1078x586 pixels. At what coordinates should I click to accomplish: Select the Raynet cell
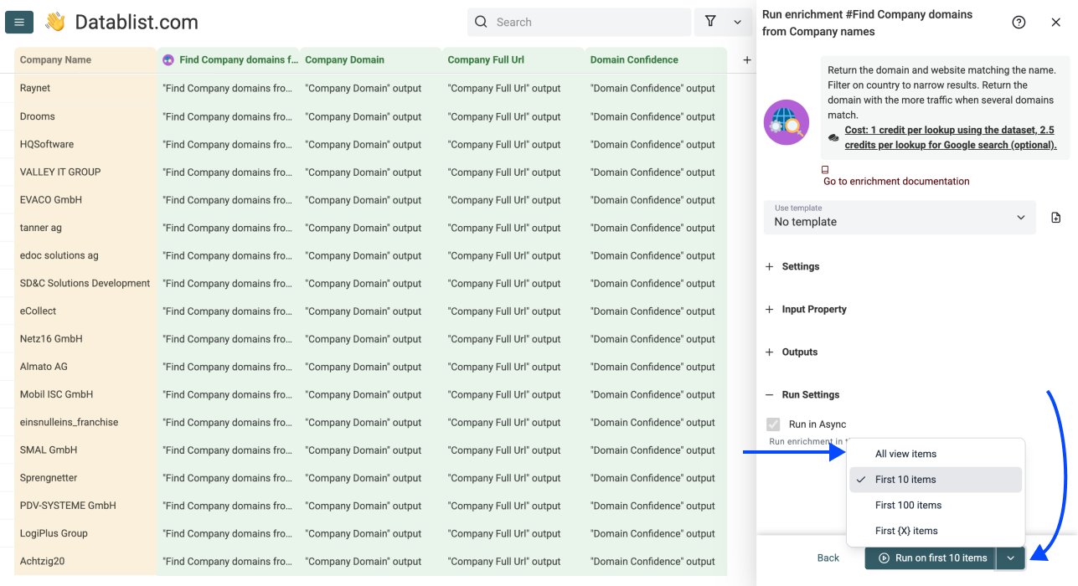[x=85, y=88]
